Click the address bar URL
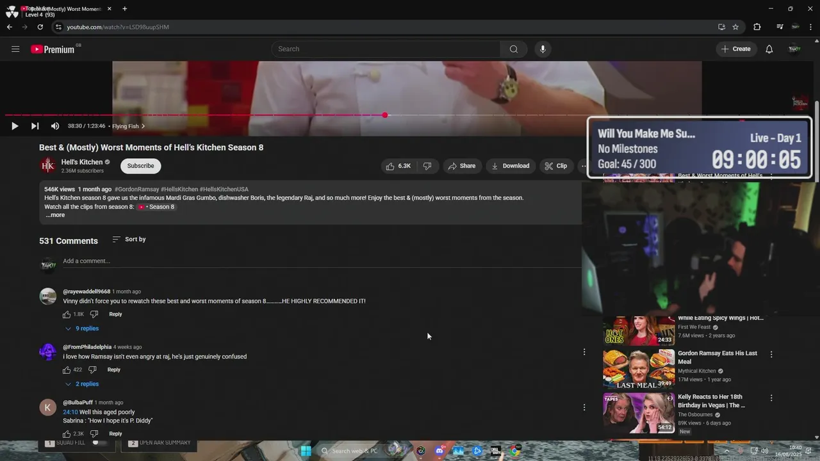820x461 pixels. [x=118, y=27]
